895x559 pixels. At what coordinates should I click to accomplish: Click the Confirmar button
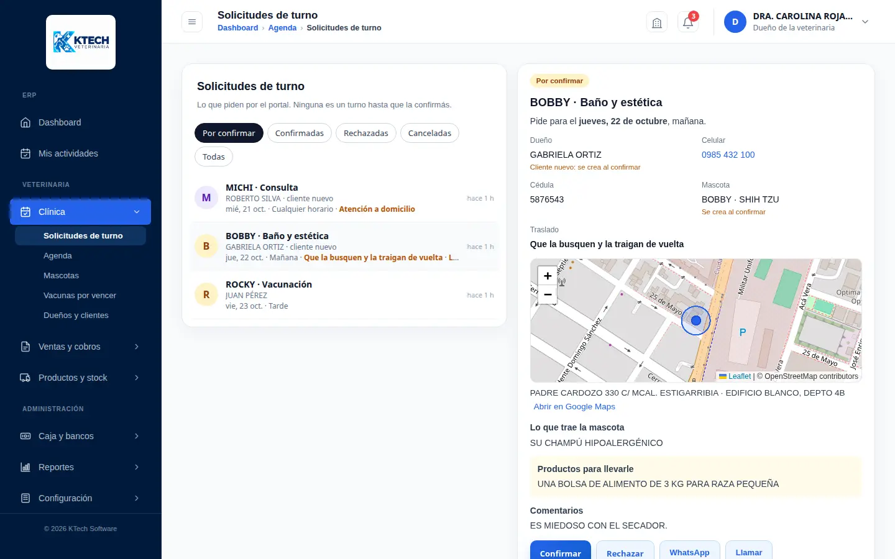click(x=561, y=550)
